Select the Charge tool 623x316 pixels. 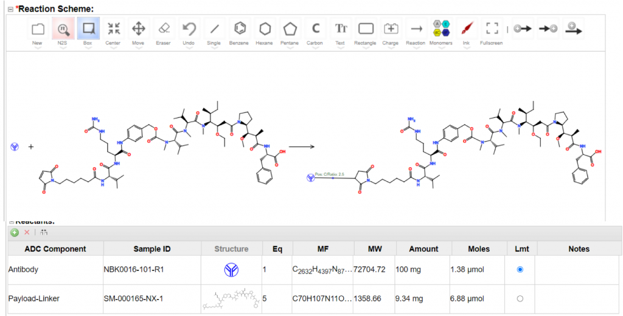pyautogui.click(x=391, y=29)
